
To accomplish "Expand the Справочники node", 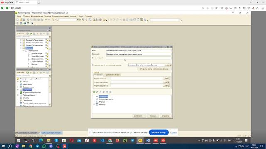I will point(18,87).
